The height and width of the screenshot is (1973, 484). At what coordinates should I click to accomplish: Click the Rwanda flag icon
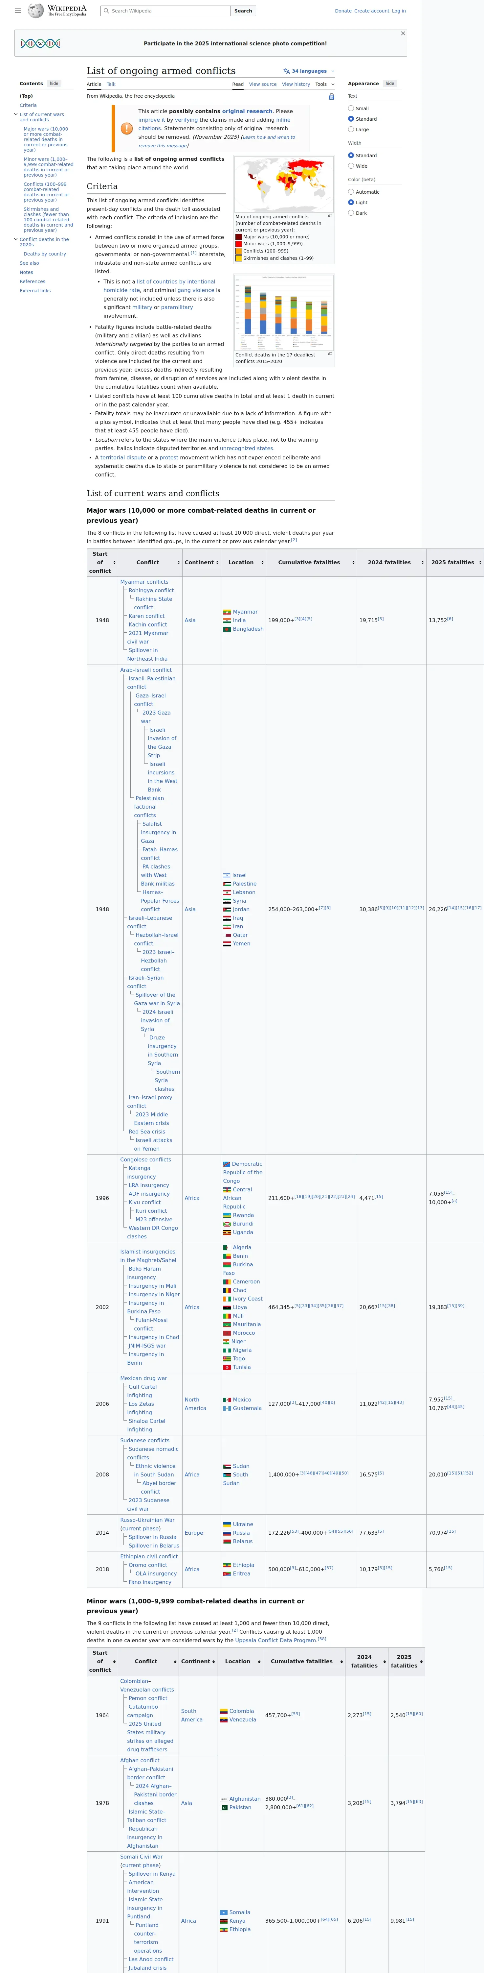(x=227, y=1215)
